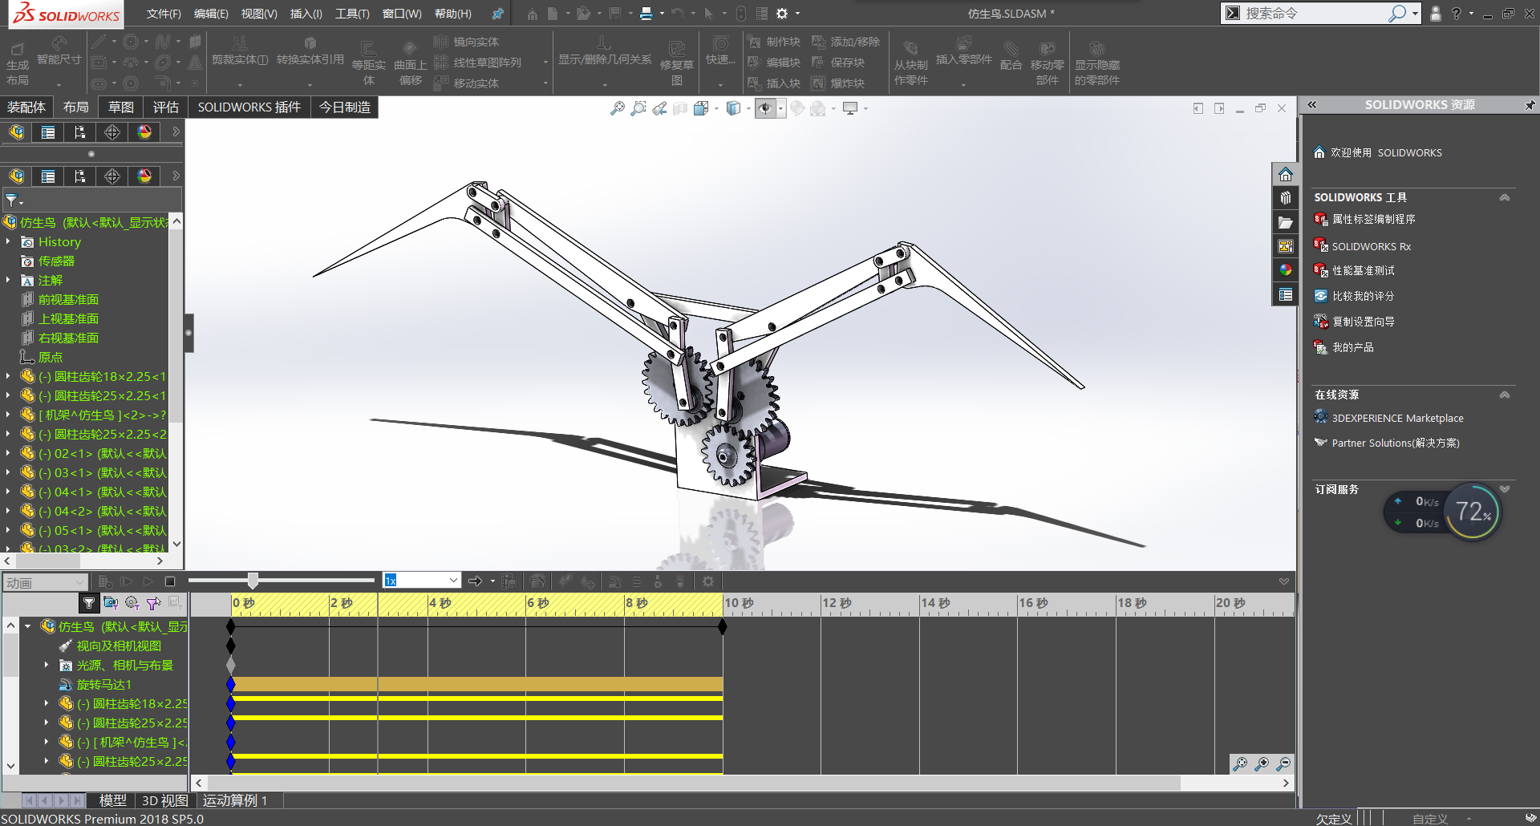Image resolution: width=1540 pixels, height=826 pixels.
Task: Toggle the Filter Driving gear icon
Action: click(132, 603)
